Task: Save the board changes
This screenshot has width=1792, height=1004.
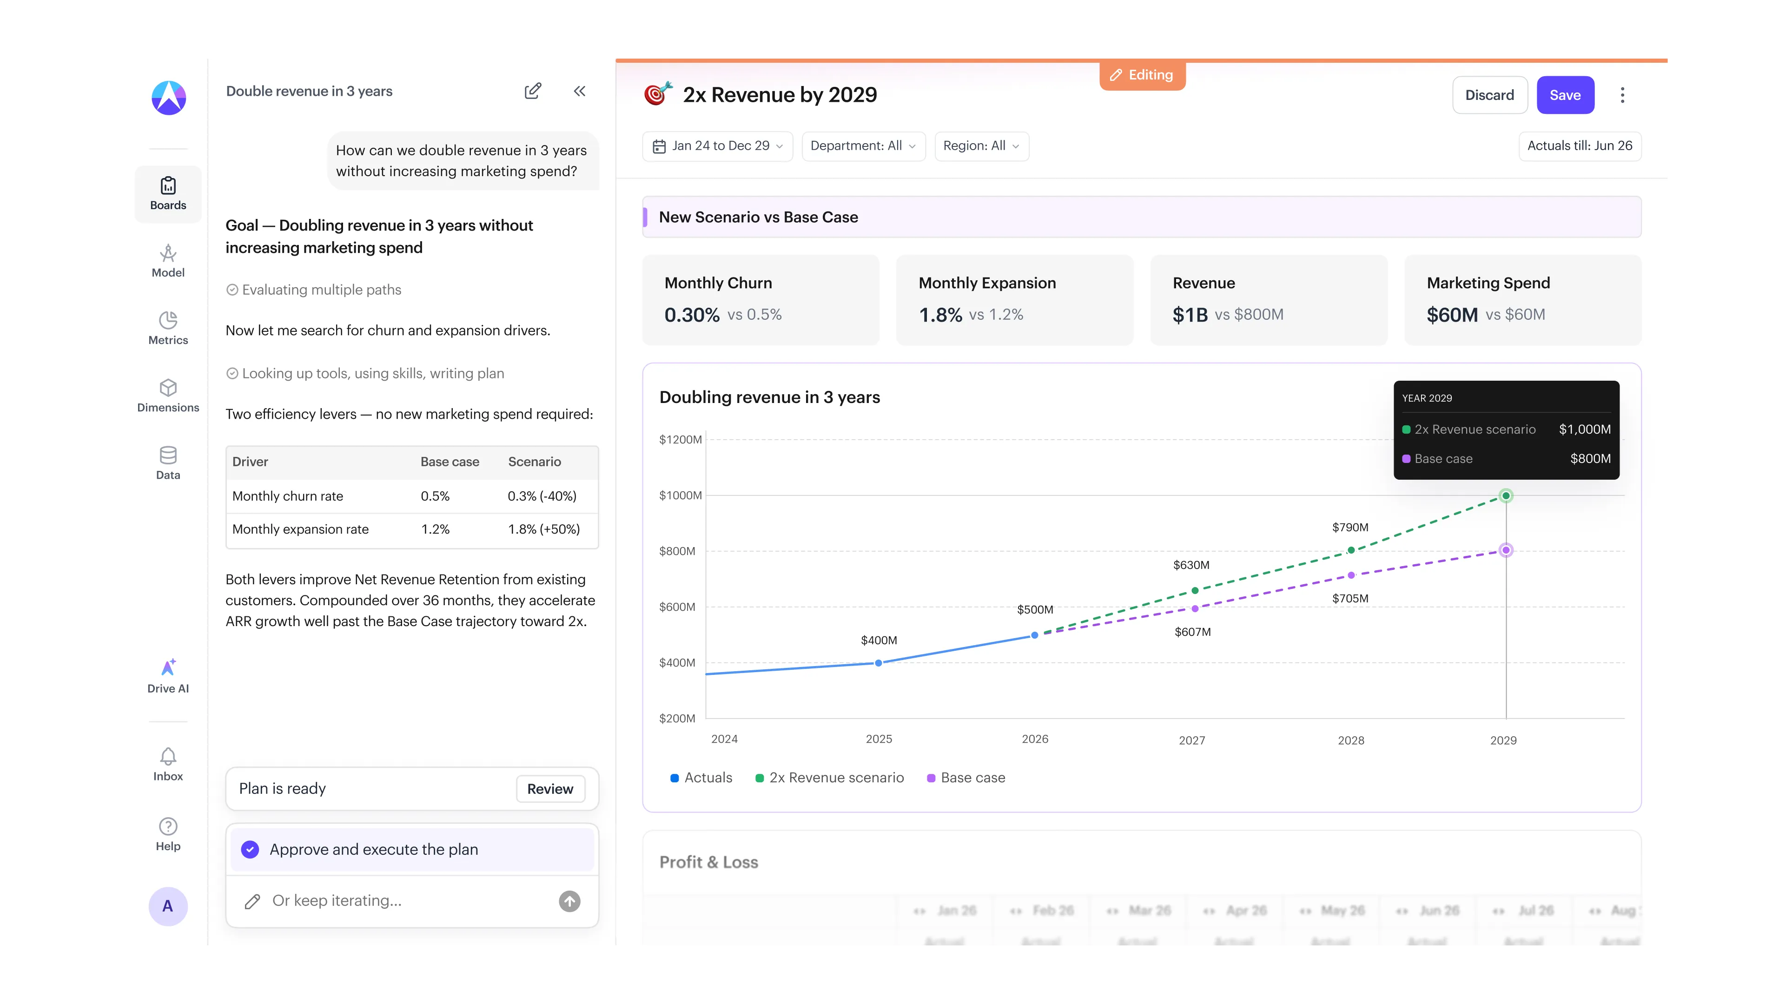Action: [x=1565, y=95]
